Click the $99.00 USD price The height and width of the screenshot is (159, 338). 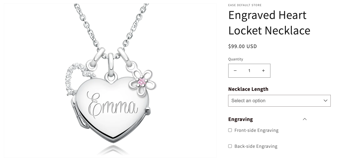[x=243, y=46]
